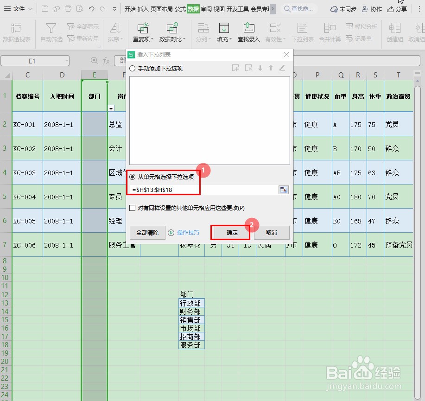Click the create group (创建组) icon

point(395,32)
